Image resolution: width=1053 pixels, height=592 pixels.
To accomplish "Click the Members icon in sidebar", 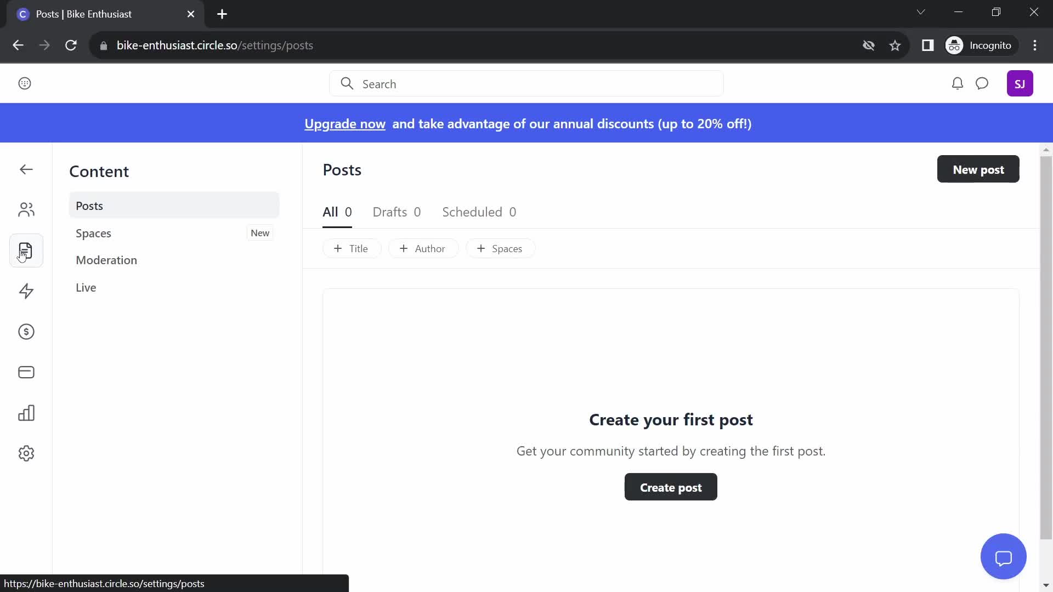I will (x=26, y=209).
